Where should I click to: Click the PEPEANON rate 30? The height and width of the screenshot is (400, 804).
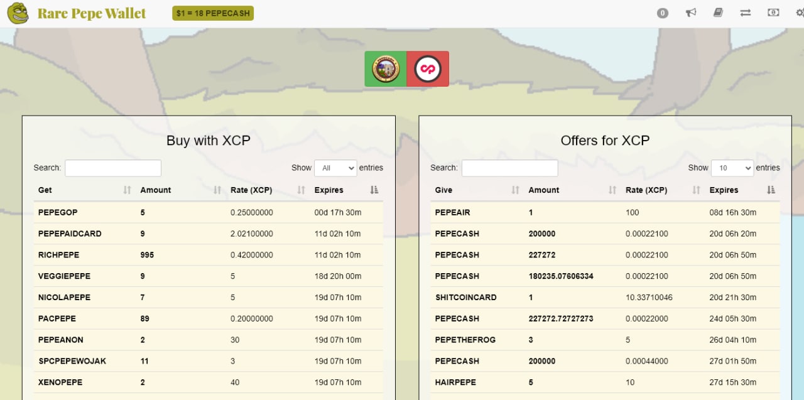[235, 340]
